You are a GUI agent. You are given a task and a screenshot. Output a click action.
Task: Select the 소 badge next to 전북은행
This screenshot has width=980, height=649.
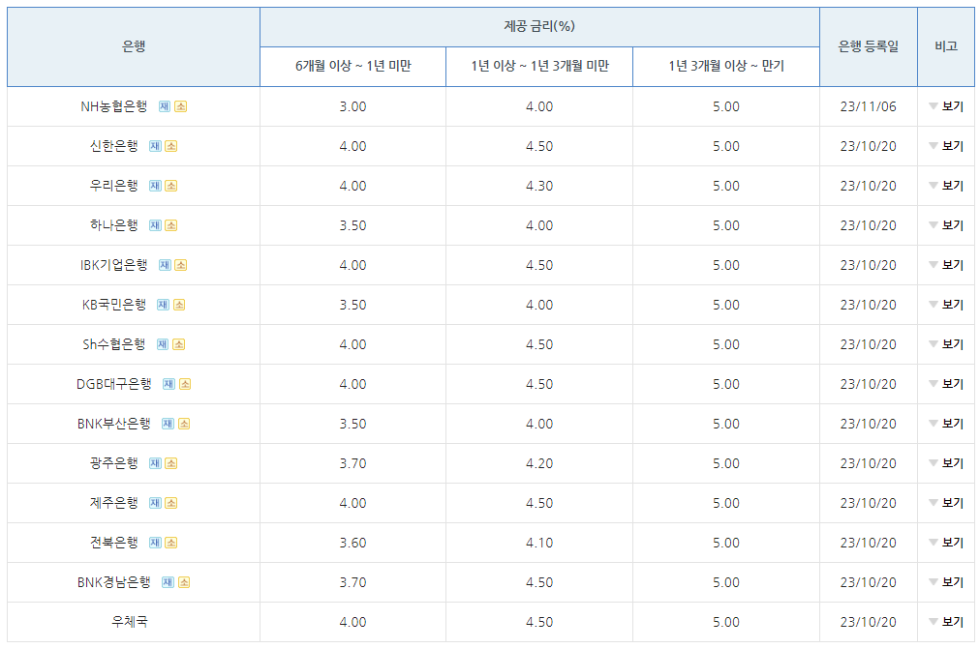coord(171,542)
